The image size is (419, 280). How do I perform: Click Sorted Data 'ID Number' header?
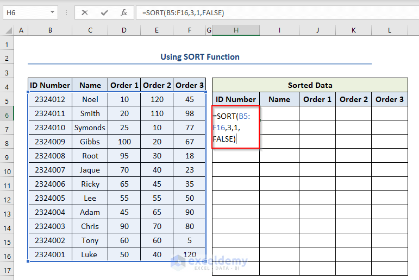click(236, 99)
